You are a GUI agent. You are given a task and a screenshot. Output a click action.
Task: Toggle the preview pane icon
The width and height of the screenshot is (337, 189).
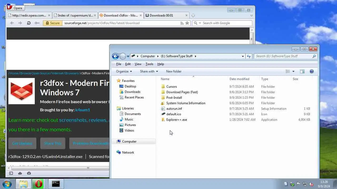point(302,71)
